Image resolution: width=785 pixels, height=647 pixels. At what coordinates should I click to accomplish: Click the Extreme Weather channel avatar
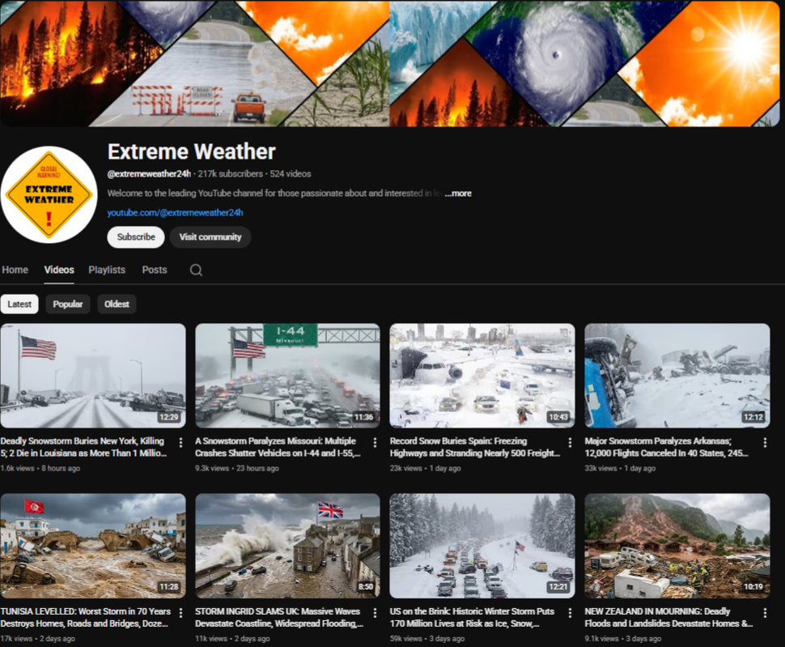point(49,195)
